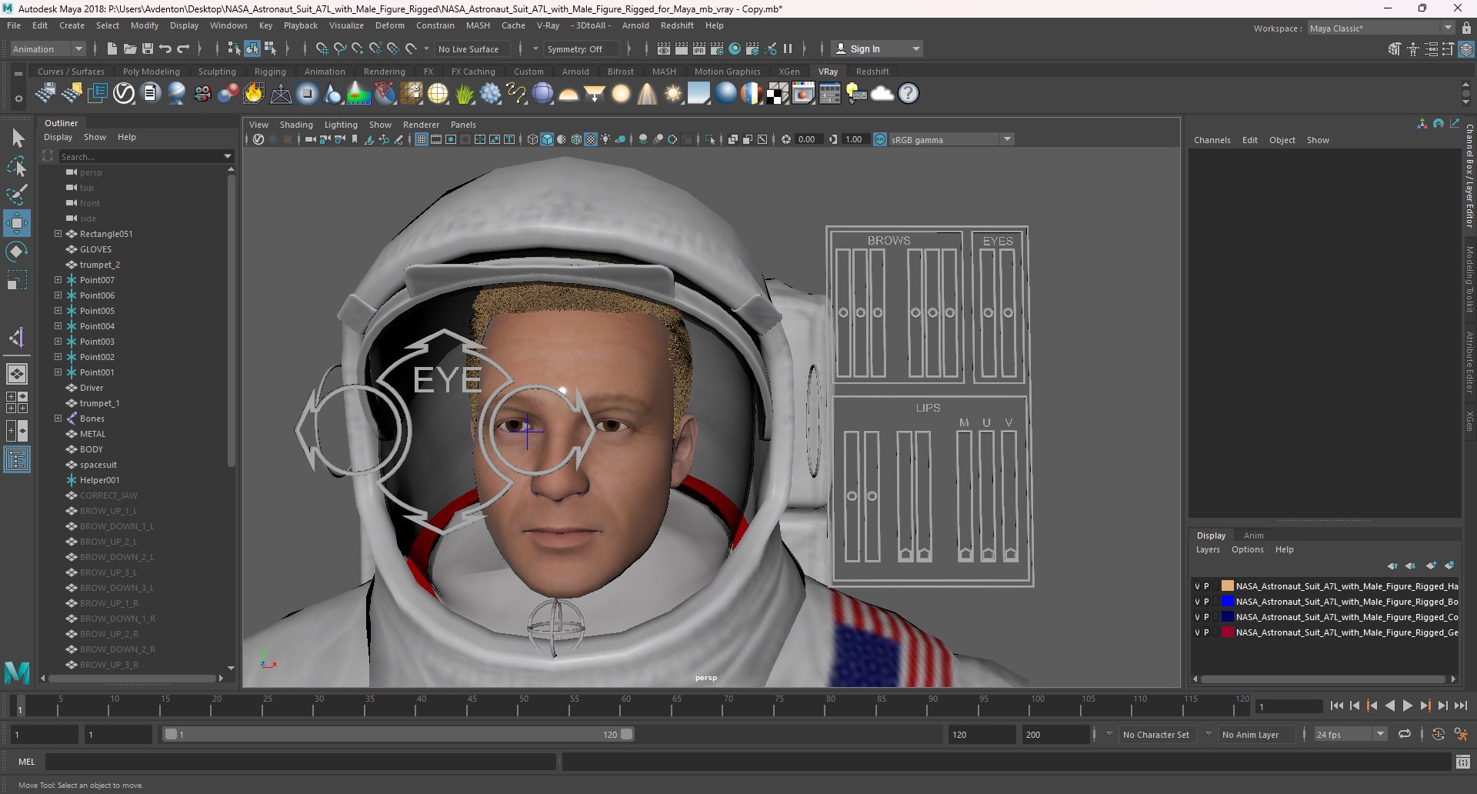Click the auto keyframe toggle icon
Image resolution: width=1477 pixels, height=794 pixels.
pyautogui.click(x=1438, y=735)
